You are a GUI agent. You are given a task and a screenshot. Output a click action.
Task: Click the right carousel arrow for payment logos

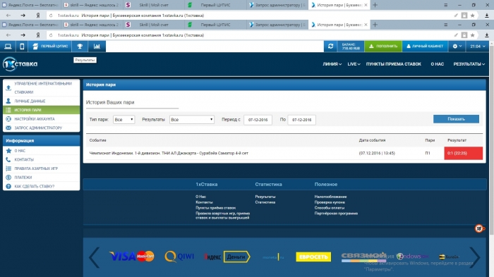pyautogui.click(x=475, y=257)
